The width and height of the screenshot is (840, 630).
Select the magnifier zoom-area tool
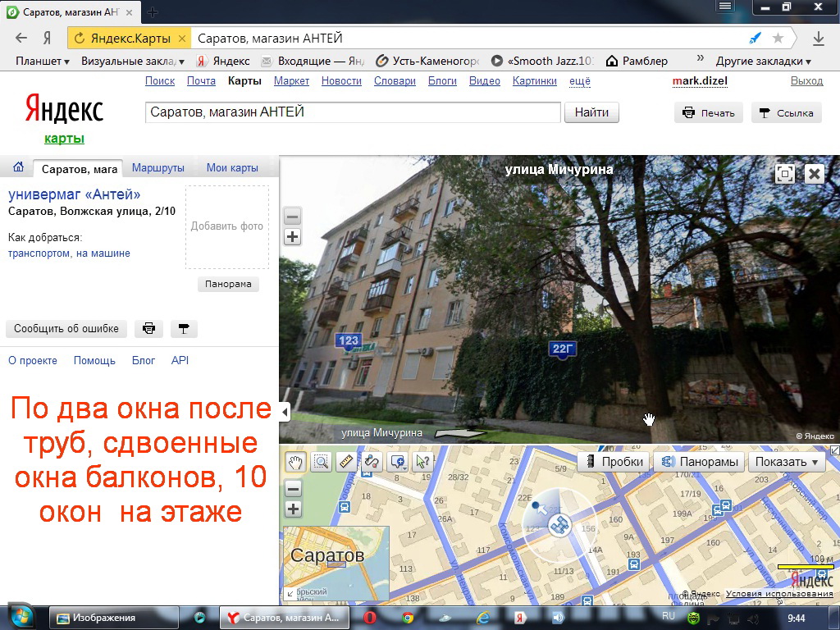320,462
